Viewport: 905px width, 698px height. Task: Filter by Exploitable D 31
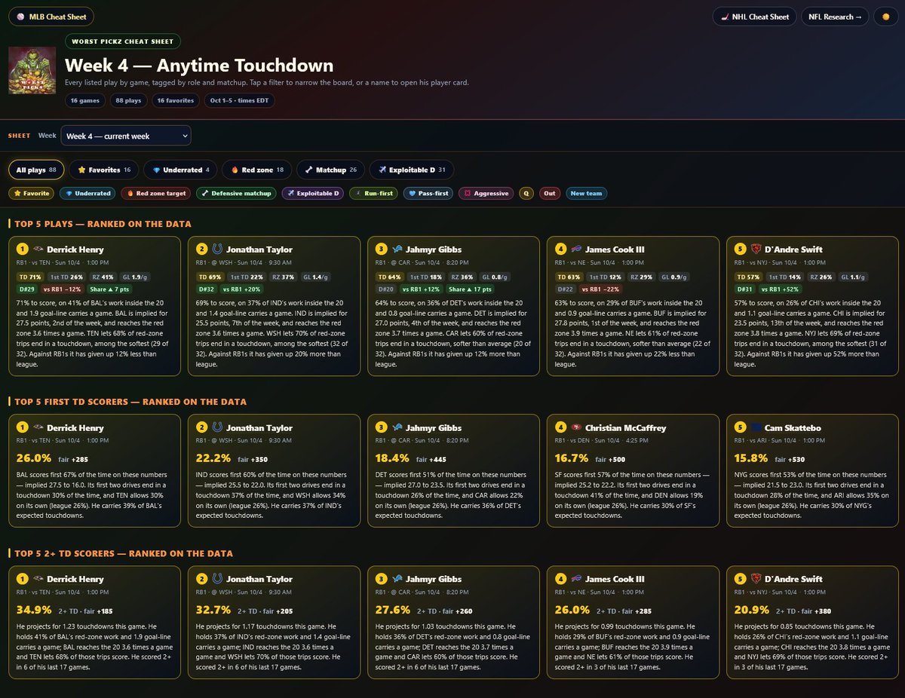click(x=411, y=170)
